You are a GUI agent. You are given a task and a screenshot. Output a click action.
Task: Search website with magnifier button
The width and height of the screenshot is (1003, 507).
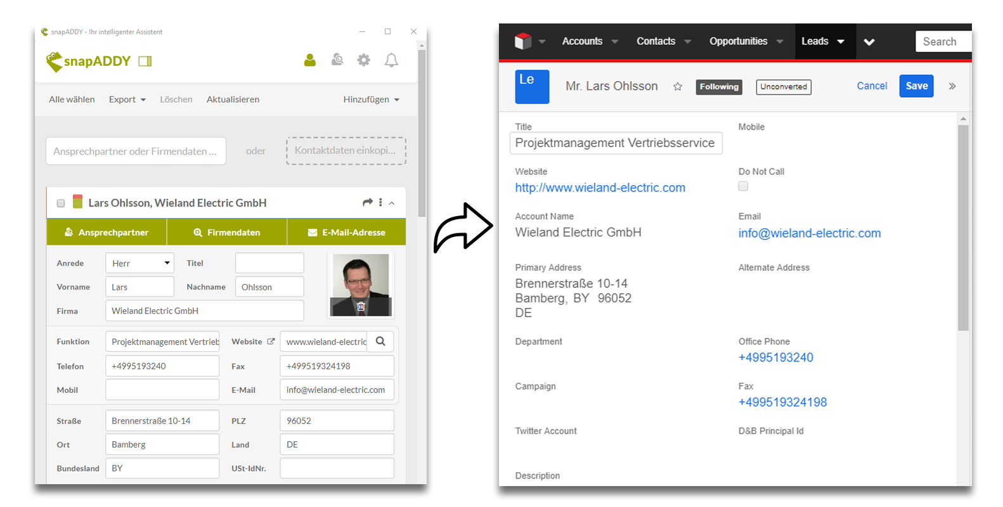pos(380,342)
